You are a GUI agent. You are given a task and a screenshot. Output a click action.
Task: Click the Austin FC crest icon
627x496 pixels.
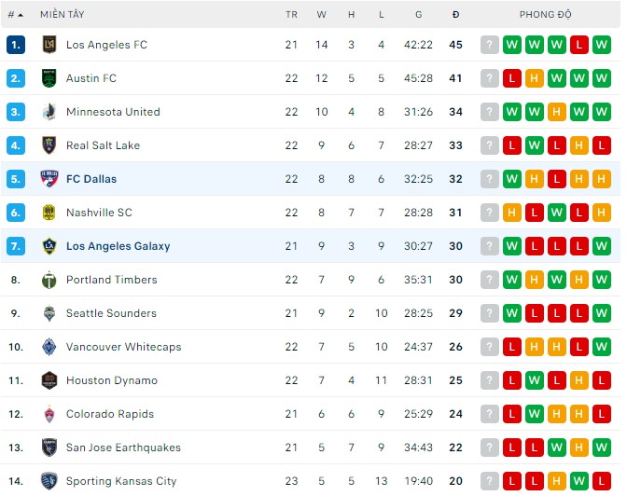pos(49,78)
